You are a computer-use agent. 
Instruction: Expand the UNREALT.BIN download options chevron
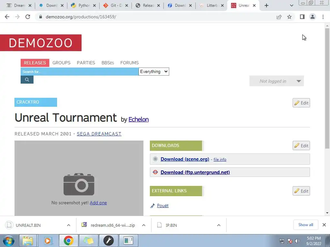tap(69, 225)
